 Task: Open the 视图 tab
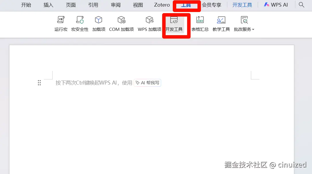(x=138, y=5)
